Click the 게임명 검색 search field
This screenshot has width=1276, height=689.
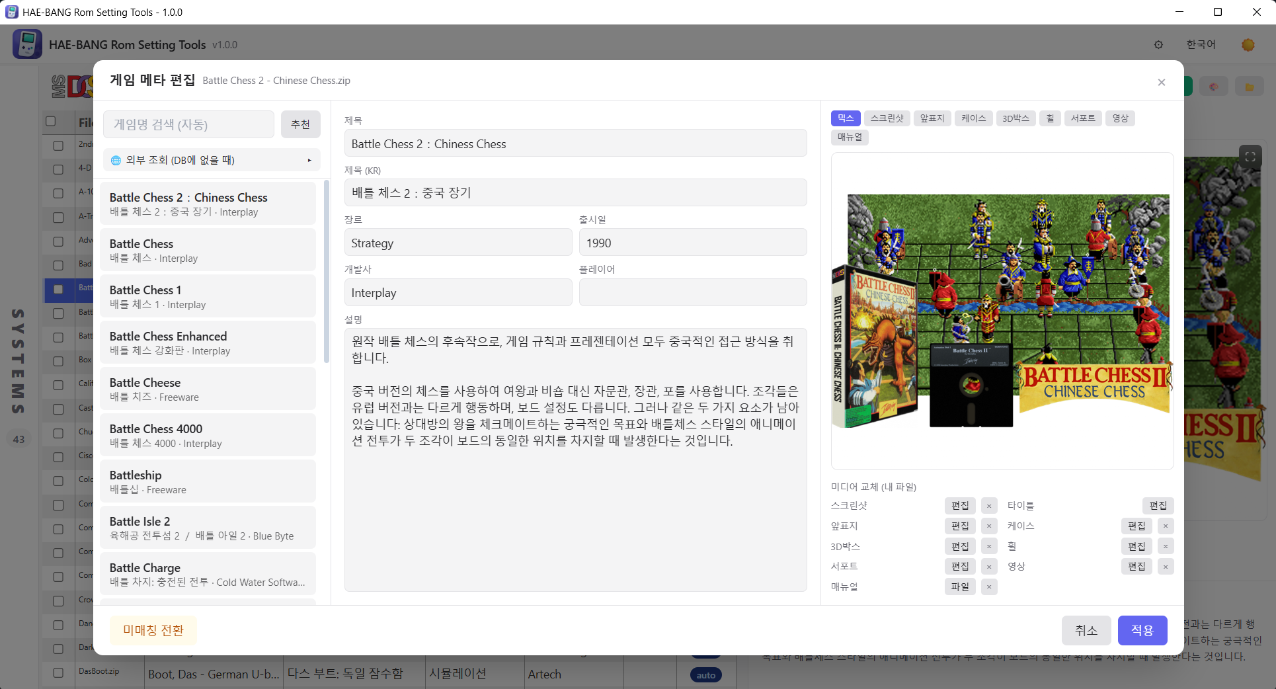coord(189,124)
